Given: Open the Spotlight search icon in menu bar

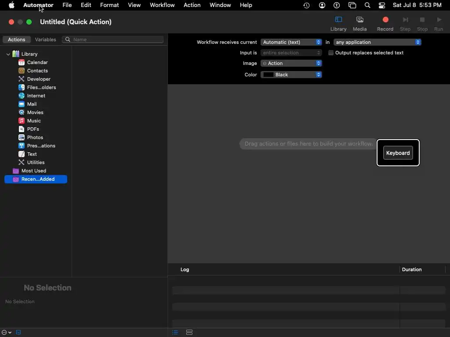Looking at the screenshot, I should click(367, 5).
